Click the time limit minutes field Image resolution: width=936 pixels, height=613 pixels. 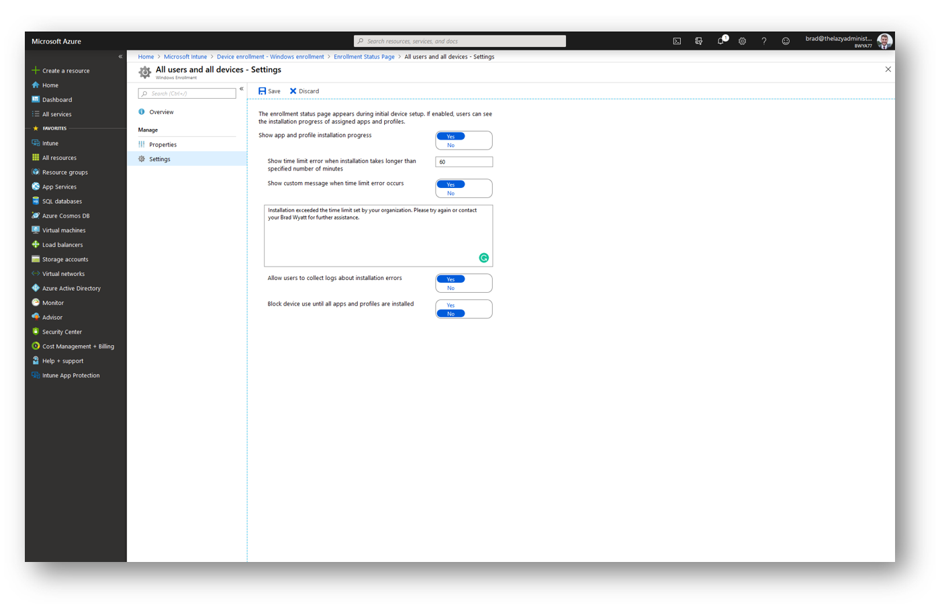coord(464,162)
